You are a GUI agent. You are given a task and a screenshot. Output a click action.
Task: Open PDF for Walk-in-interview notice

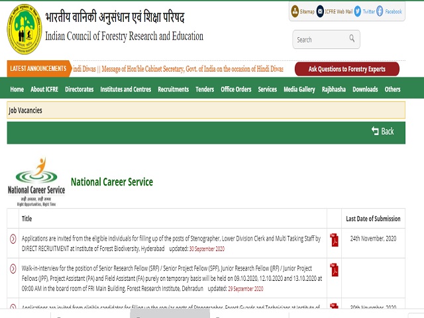pyautogui.click(x=335, y=270)
